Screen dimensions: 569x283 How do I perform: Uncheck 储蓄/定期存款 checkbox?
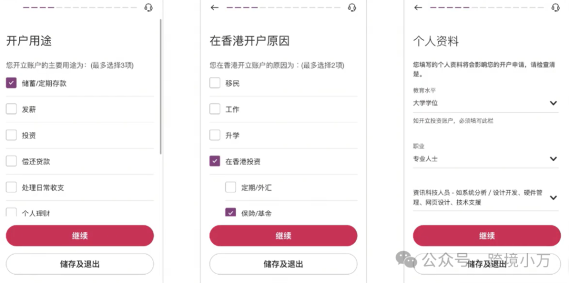[11, 83]
